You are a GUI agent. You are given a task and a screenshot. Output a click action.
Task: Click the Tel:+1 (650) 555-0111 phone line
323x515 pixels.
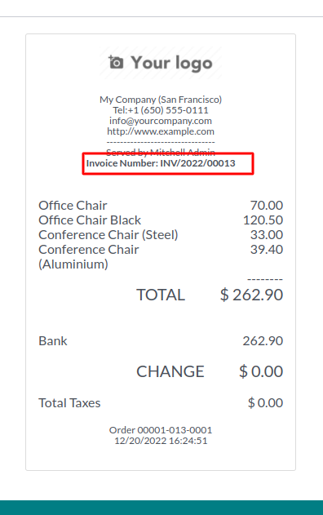161,110
